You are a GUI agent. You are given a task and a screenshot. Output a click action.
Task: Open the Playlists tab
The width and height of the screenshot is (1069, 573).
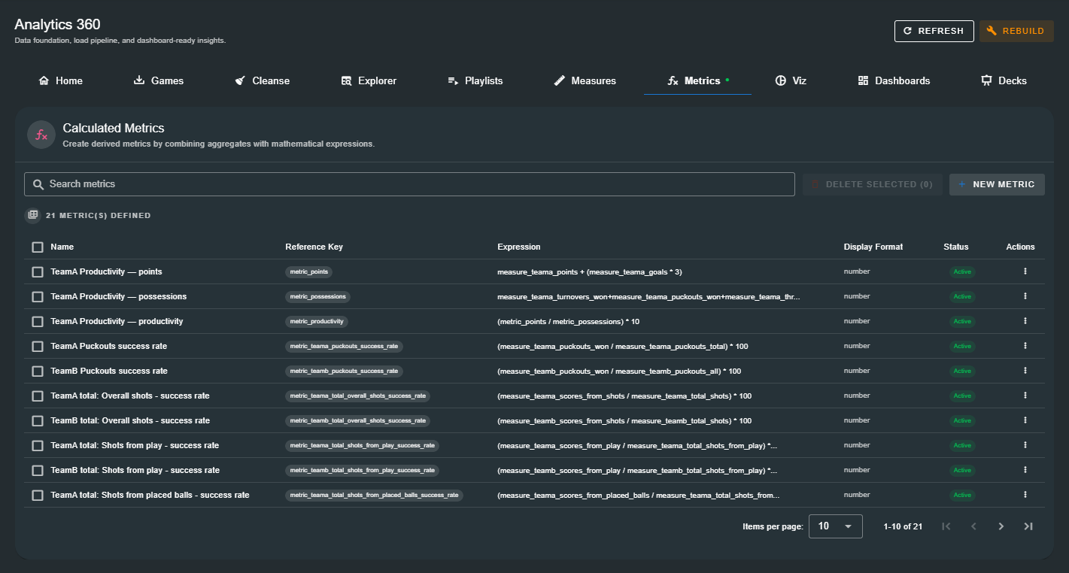(475, 80)
